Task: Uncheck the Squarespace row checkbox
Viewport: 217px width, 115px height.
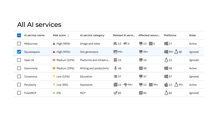Action: [x=19, y=52]
